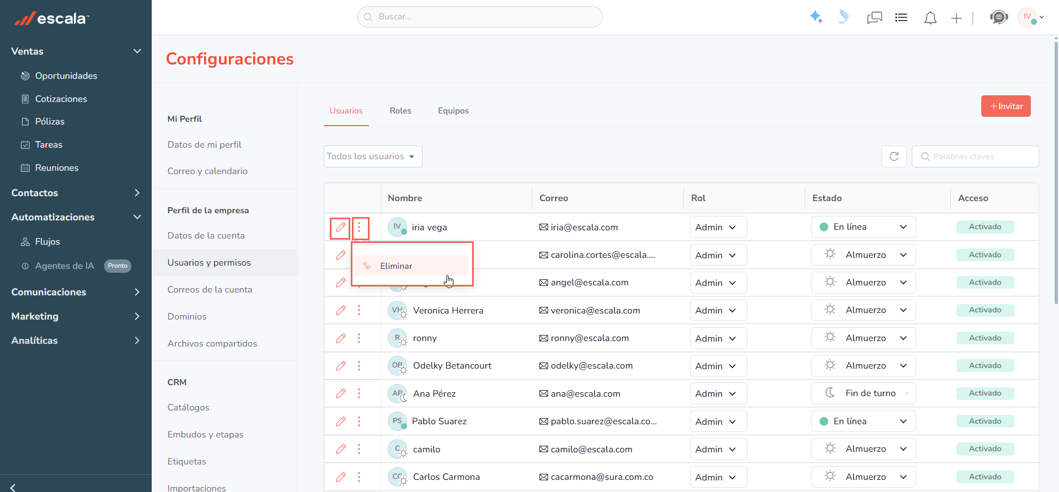
Task: Open Correos de la cuenta settings link
Action: pyautogui.click(x=210, y=290)
